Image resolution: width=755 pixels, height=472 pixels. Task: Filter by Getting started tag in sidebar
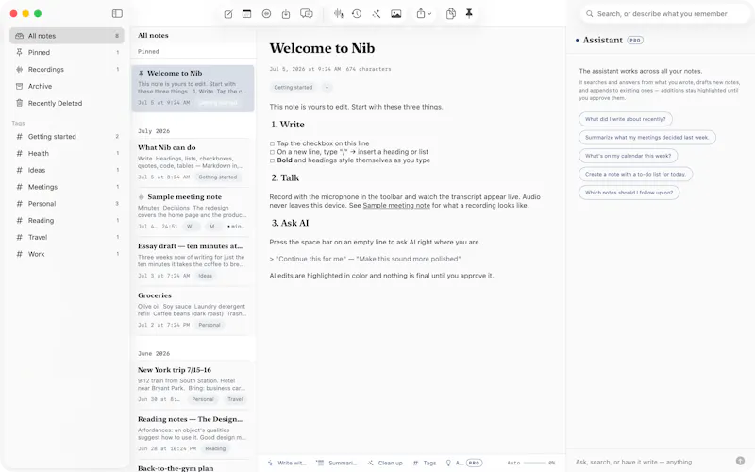coord(66,137)
